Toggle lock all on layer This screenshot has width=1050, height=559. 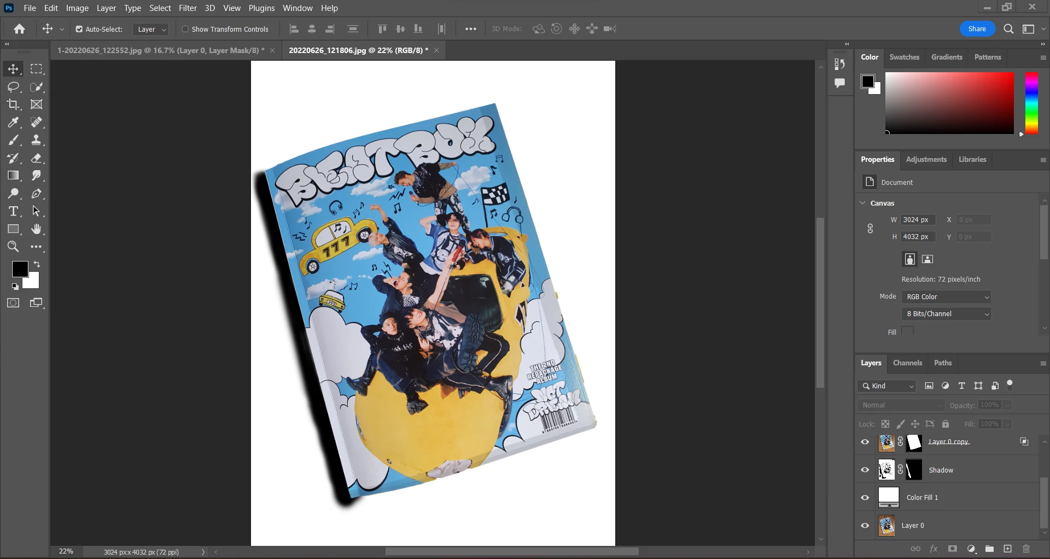946,424
